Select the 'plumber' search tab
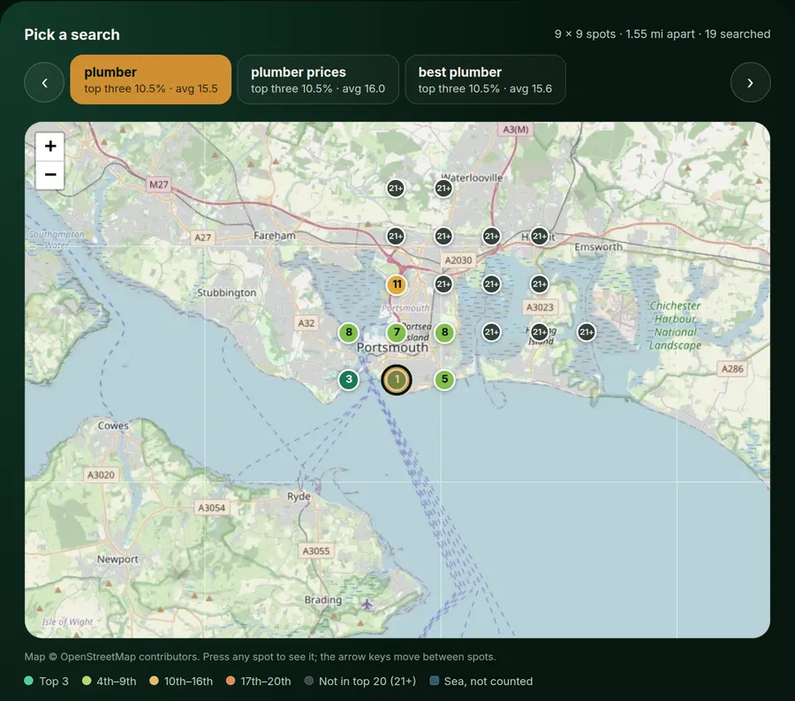Viewport: 795px width, 701px height. (150, 79)
